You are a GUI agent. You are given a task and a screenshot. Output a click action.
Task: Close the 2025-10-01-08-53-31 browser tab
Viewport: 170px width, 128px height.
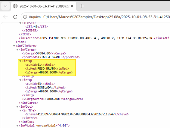[72, 6]
